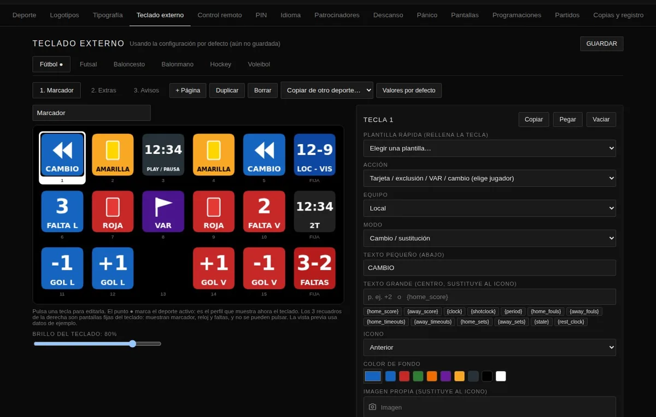656x417 pixels.
Task: Select the -1 GOL L key
Action: (x=62, y=268)
